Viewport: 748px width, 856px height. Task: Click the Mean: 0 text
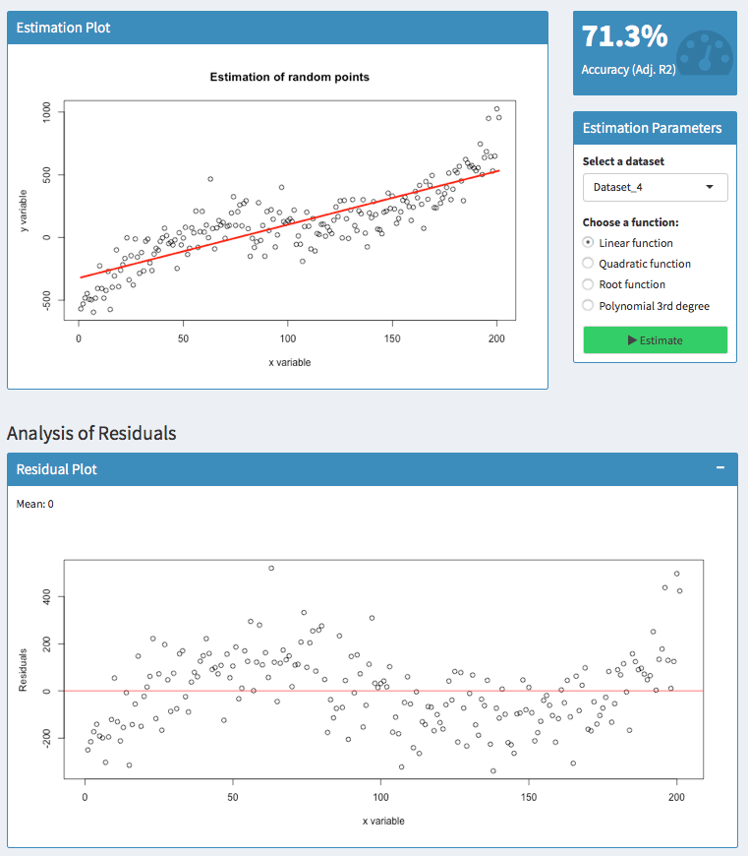pos(34,504)
